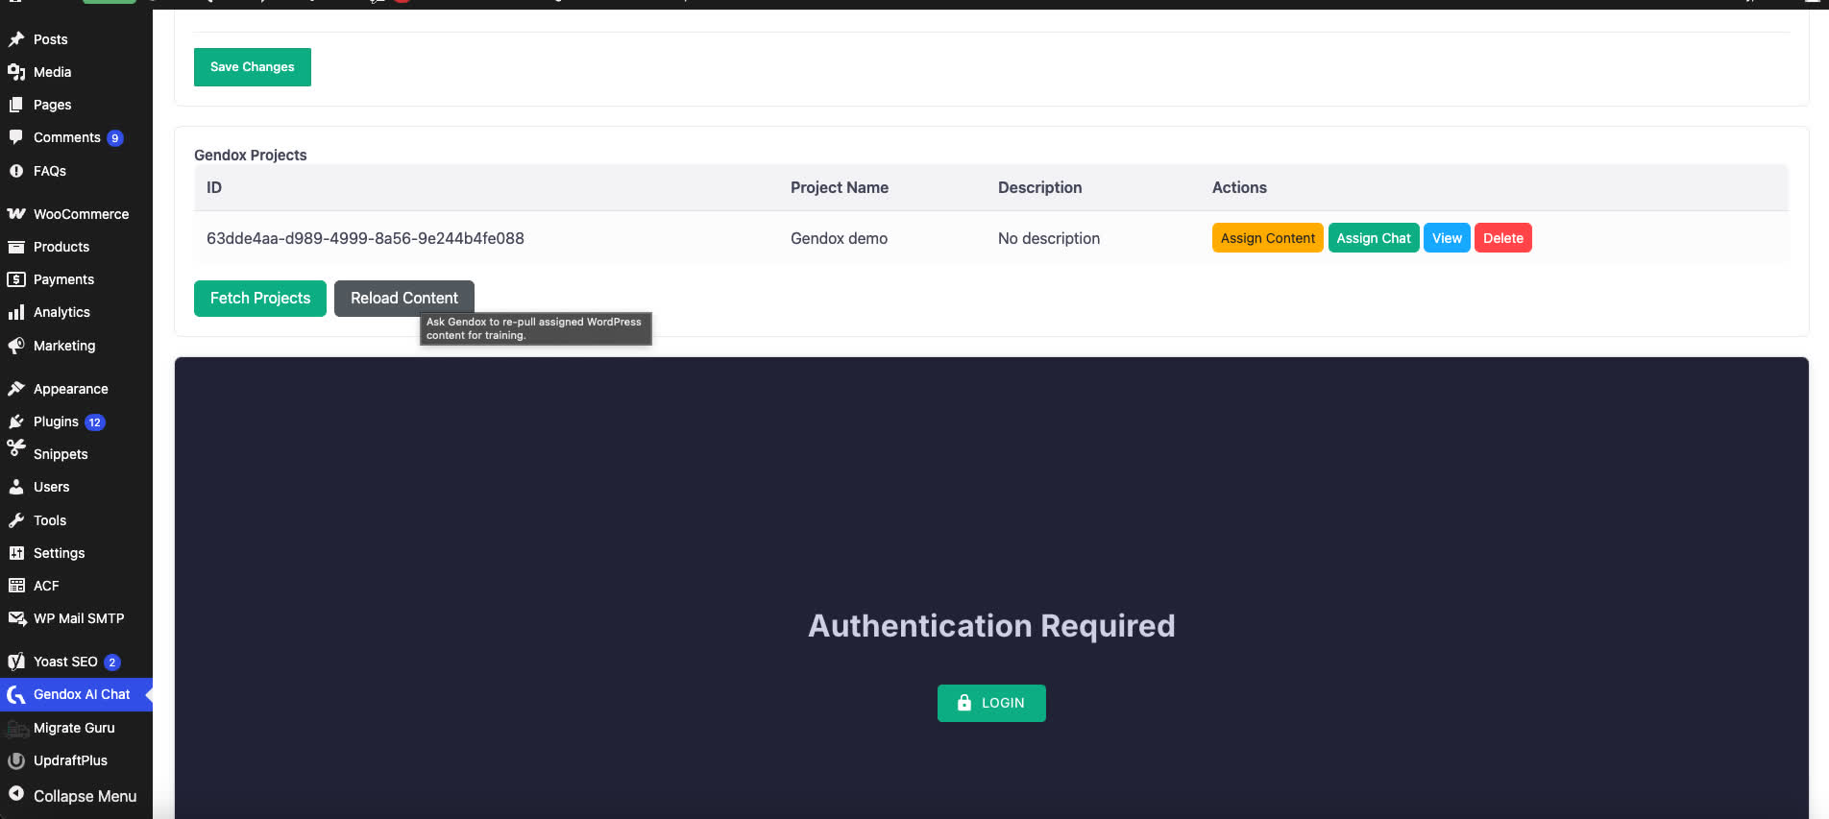Viewport: 1829px width, 819px height.
Task: Open the Gendox AI Chat menu item
Action: [x=76, y=694]
